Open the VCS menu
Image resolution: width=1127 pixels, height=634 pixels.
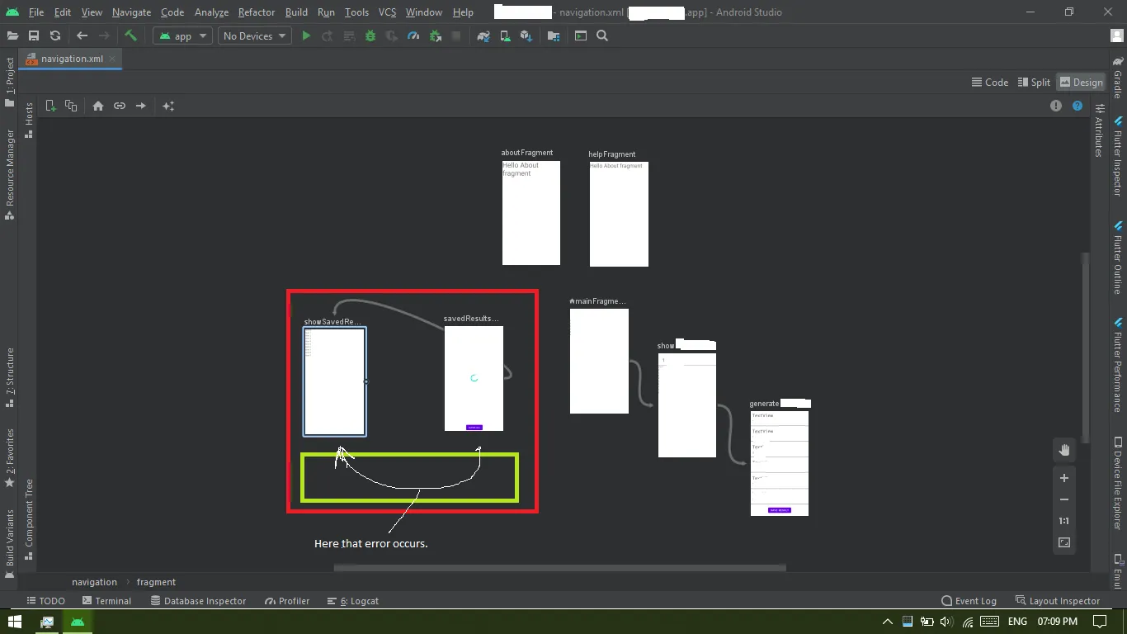[x=388, y=12]
